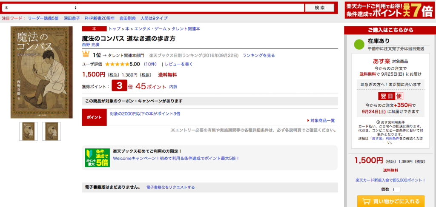Open the Rakuten Card 7倍 points banner
The height and width of the screenshot is (207, 436).
(x=389, y=10)
